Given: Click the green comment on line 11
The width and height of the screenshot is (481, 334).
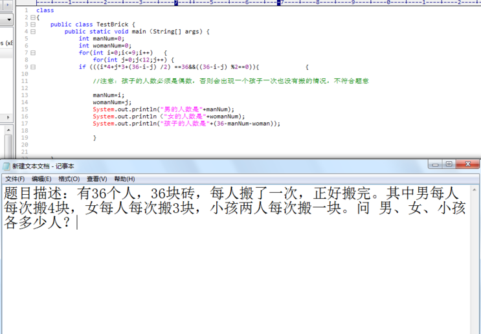Looking at the screenshot, I should (230, 81).
